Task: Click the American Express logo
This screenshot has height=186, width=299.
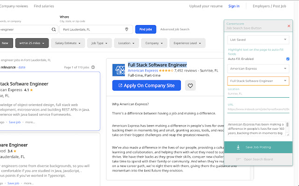Action: pos(119,71)
